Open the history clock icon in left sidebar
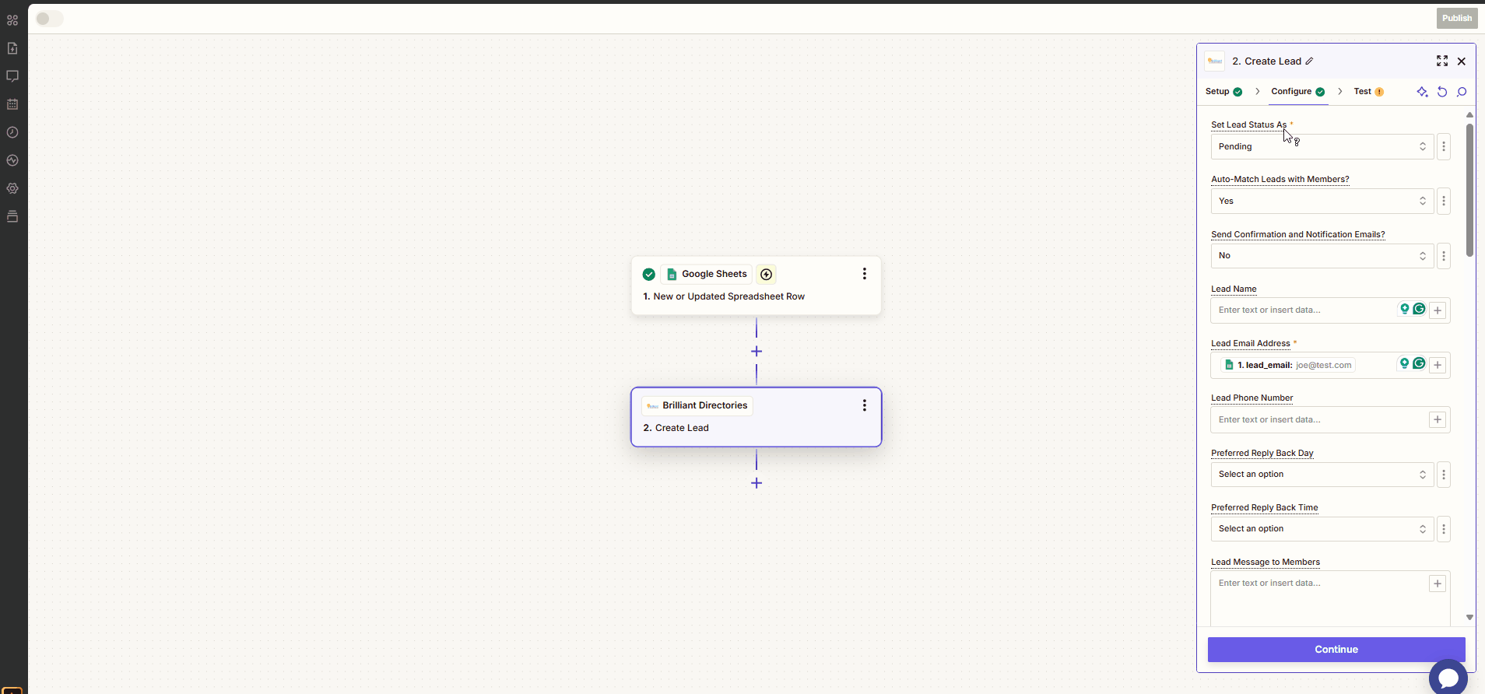This screenshot has height=694, width=1485. (12, 132)
